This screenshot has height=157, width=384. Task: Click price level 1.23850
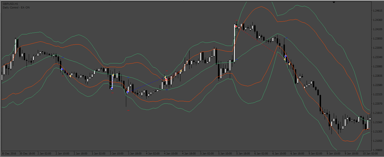click(x=378, y=39)
